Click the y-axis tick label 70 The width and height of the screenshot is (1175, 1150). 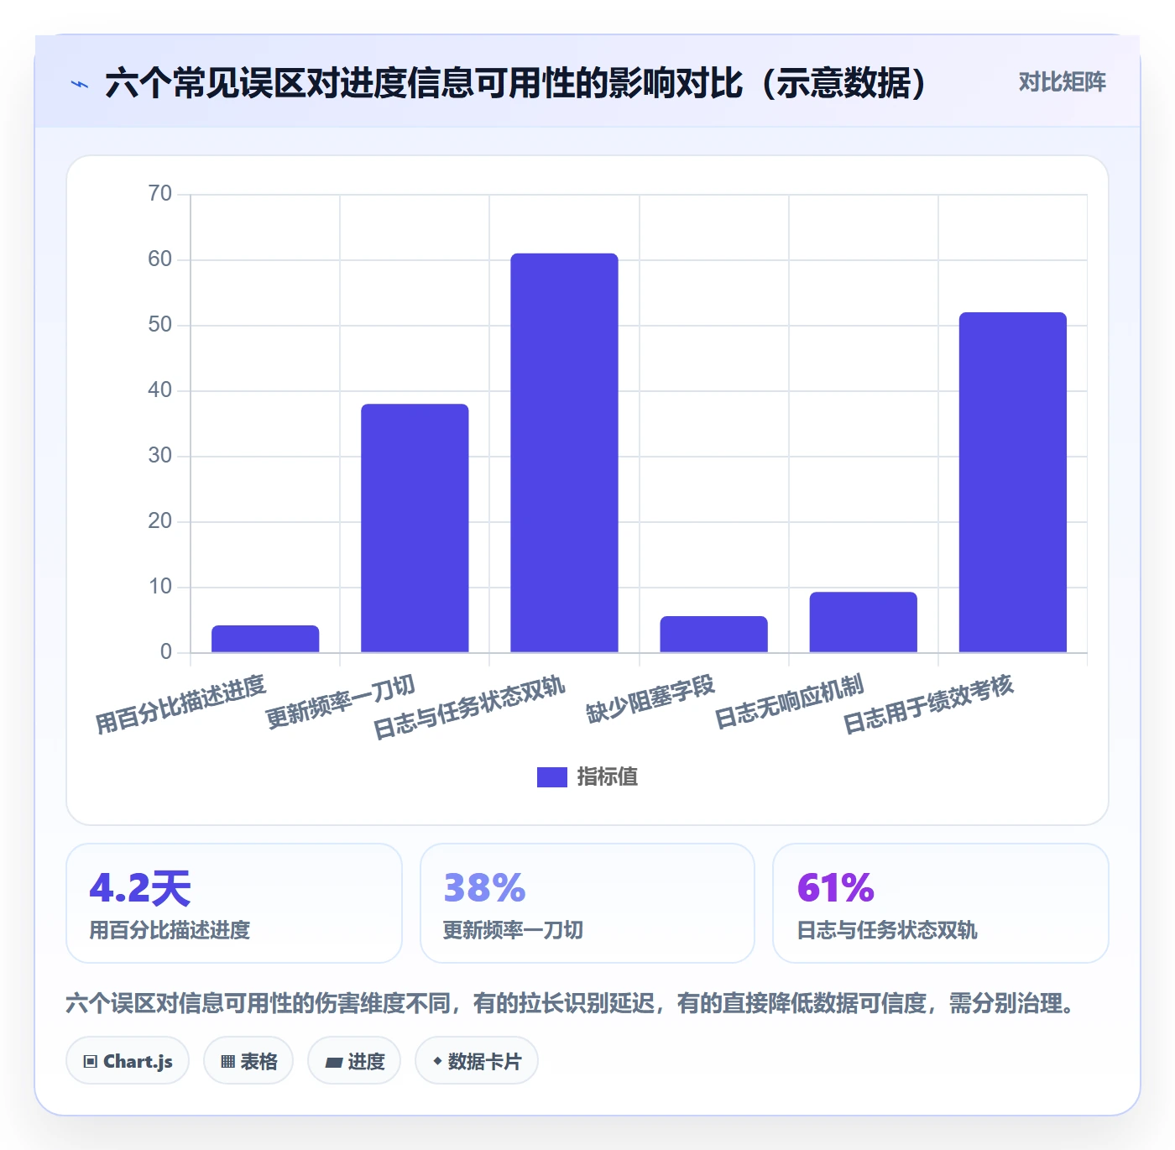(x=159, y=194)
